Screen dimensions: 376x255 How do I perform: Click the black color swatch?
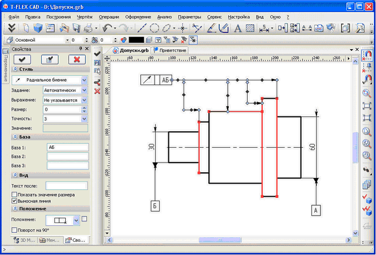(136, 40)
